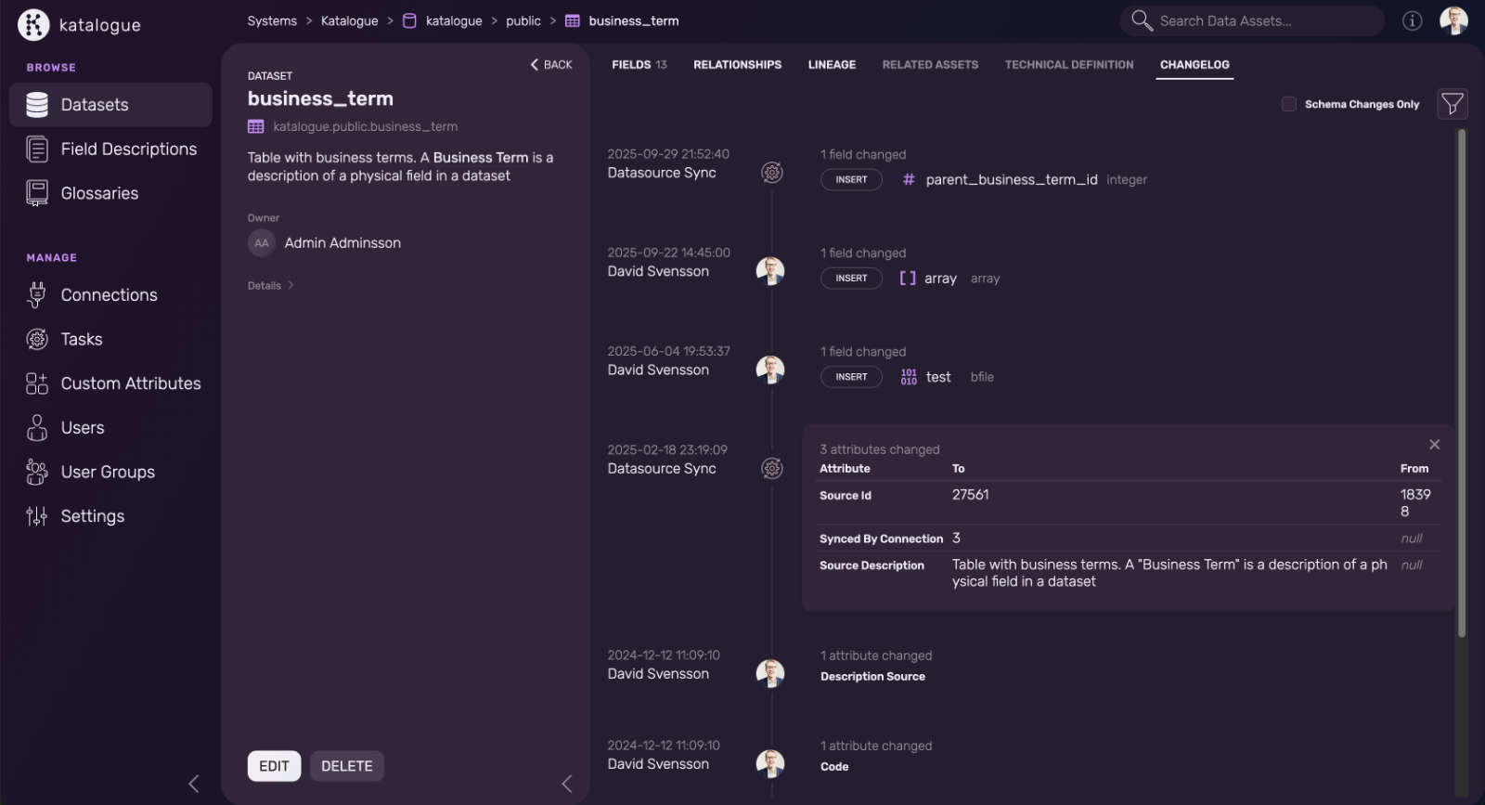
Task: Select the Changelog tab
Action: 1194,65
